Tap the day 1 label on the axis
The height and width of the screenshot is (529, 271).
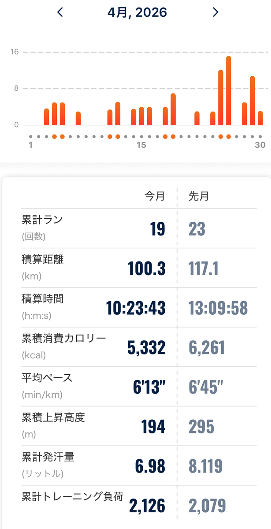30,145
